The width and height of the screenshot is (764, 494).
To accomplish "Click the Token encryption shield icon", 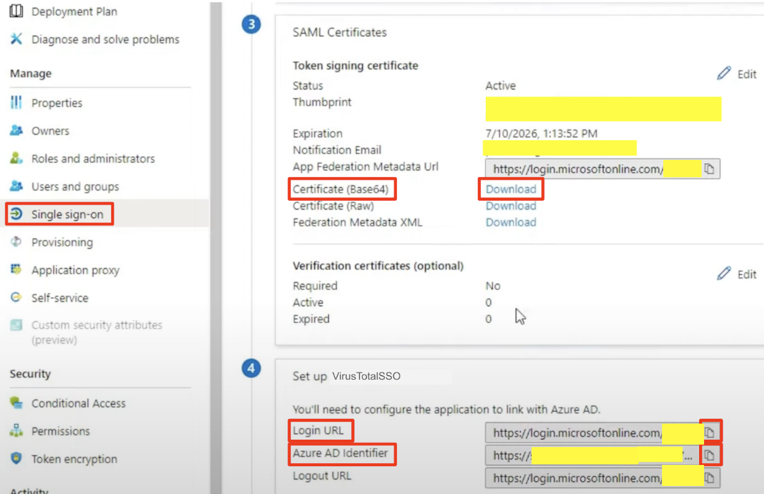I will pyautogui.click(x=17, y=459).
